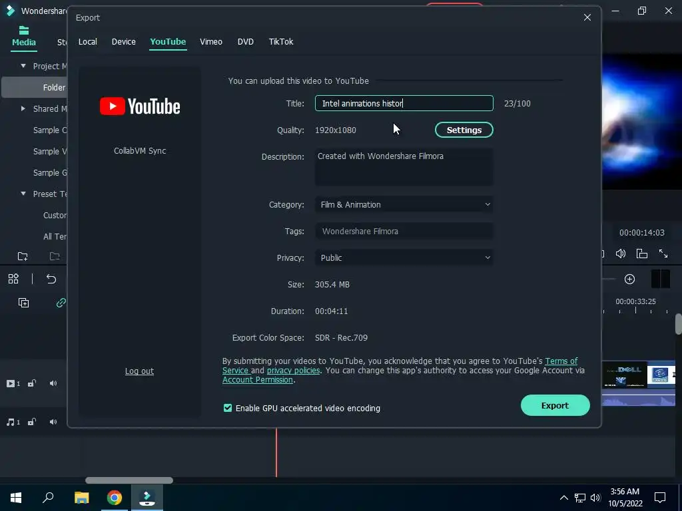Click the Filmora logo in the title bar

coord(9,11)
